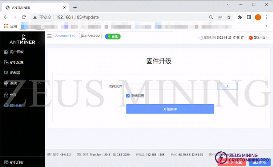Open the Chrome profile avatar
The width and height of the screenshot is (273, 167).
tap(258, 17)
